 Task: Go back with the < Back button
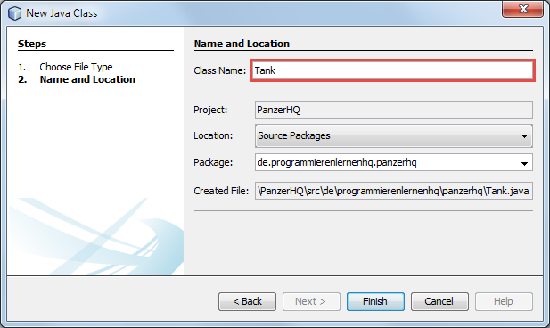[x=247, y=301]
